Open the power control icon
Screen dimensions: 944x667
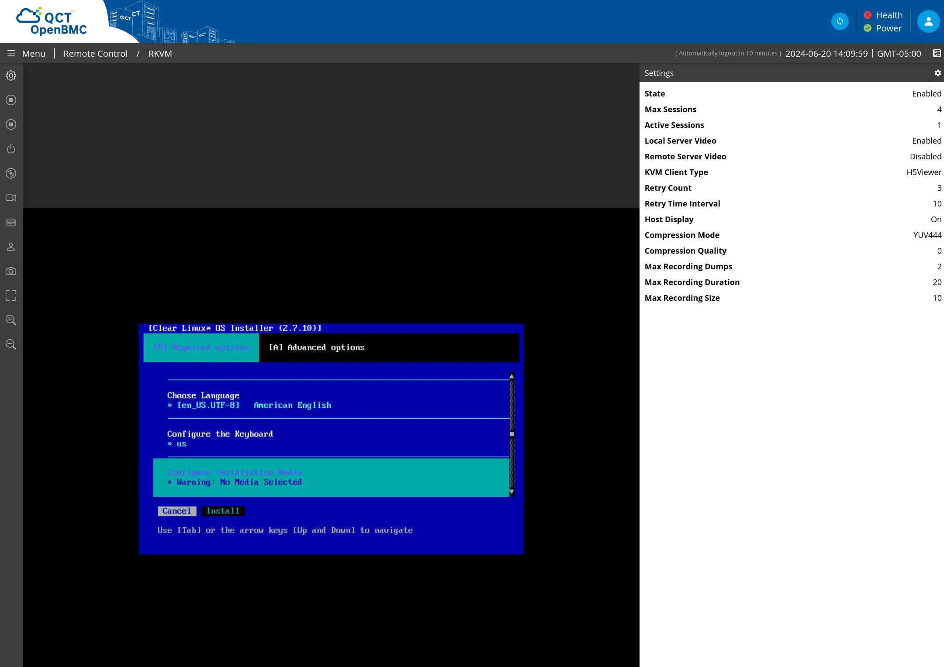click(11, 149)
